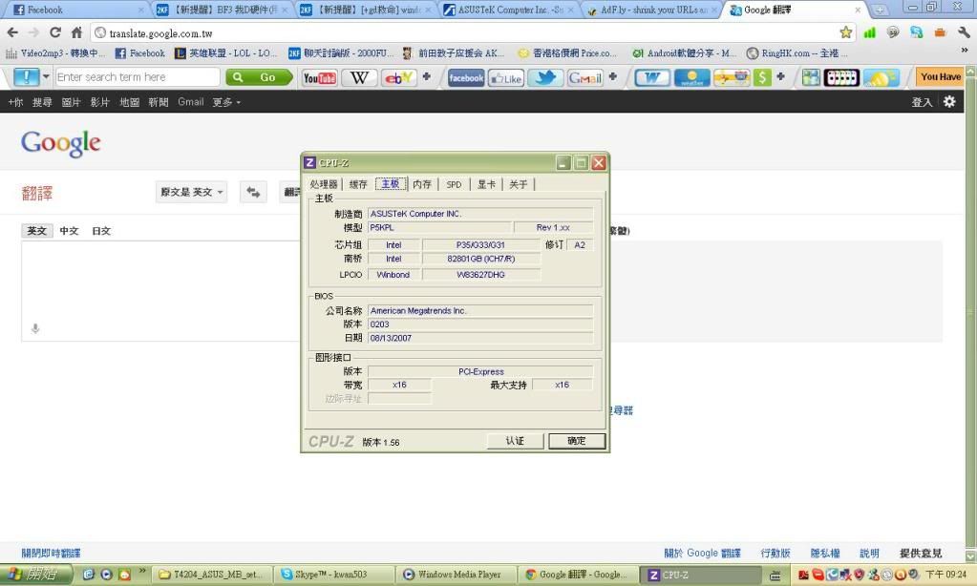The image size is (977, 586).
Task: Open the 隱私權 footer link
Action: [825, 553]
